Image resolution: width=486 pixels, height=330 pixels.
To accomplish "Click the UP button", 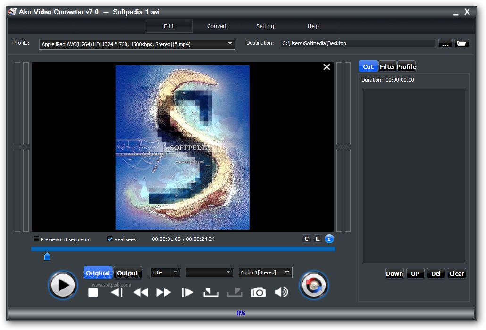I will click(415, 273).
